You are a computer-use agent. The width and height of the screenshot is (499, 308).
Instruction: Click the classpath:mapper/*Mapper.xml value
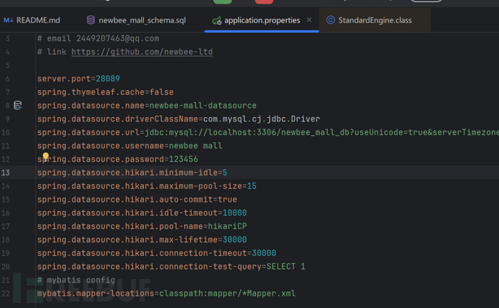(226, 294)
